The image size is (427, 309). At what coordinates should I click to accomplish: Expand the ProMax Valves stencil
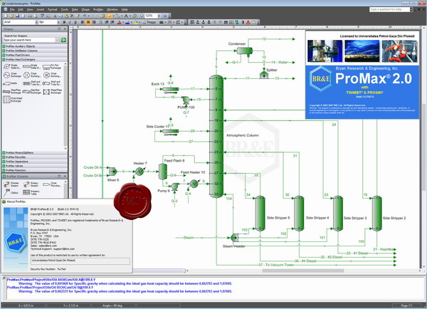coord(34,166)
